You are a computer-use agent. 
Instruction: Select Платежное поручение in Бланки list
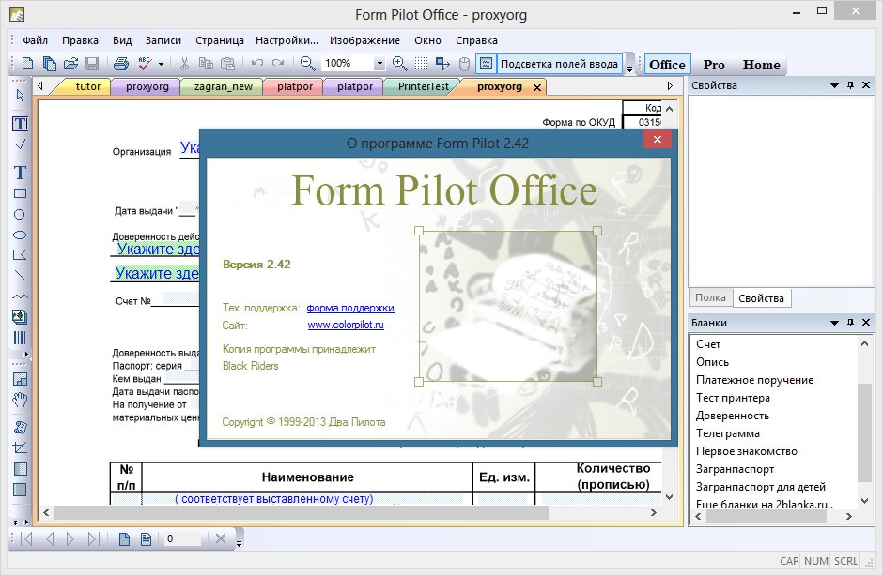pyautogui.click(x=754, y=380)
